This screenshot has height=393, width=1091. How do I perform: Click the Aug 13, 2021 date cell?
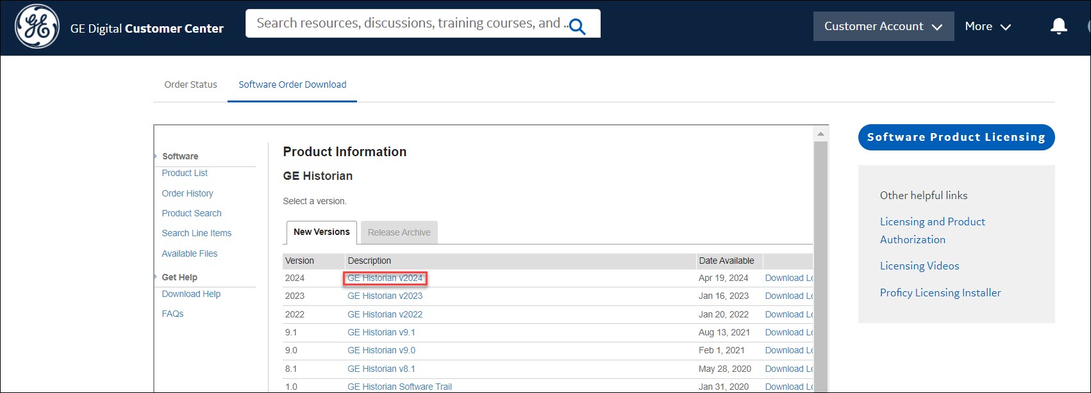pos(724,332)
